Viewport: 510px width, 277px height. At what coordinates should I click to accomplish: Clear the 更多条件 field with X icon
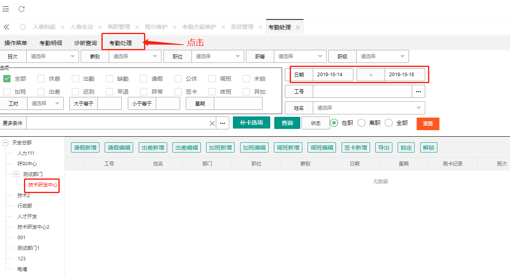(212, 123)
